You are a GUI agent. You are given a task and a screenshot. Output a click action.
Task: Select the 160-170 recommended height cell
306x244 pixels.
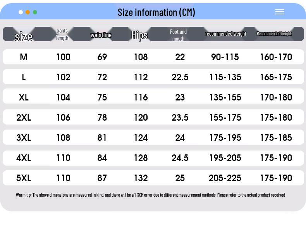(x=276, y=57)
